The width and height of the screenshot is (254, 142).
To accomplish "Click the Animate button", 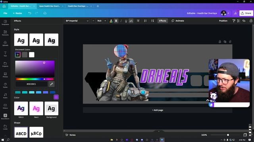I will click(178, 21).
